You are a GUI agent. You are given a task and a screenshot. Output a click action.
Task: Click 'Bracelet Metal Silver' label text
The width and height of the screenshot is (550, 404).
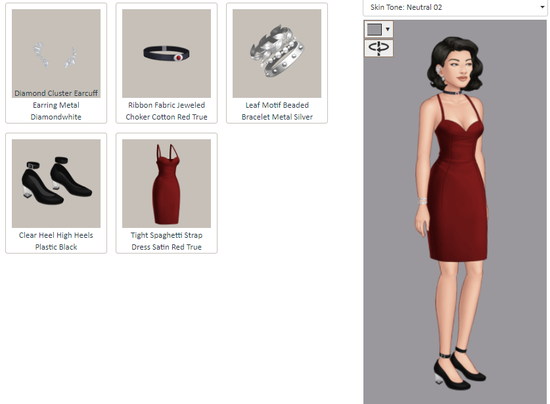tap(277, 117)
